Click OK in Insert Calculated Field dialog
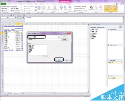 [59, 60]
